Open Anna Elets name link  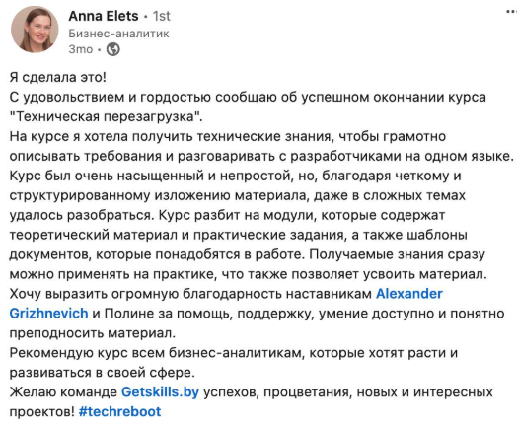tap(104, 16)
